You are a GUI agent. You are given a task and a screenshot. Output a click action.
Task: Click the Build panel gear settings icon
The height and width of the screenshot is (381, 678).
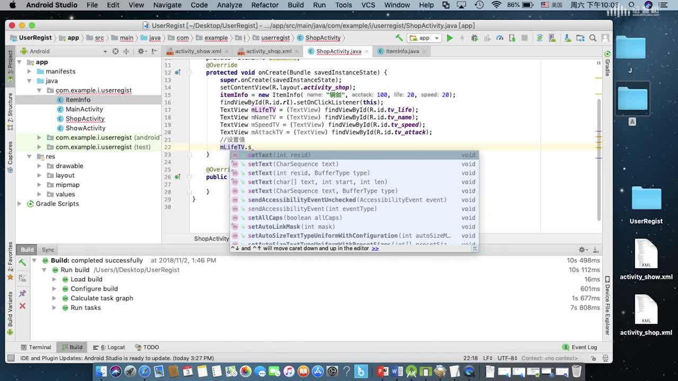[x=582, y=250]
